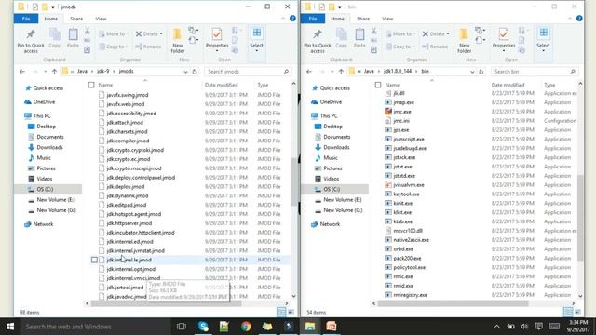Switch to View tab in jmods window
The height and width of the screenshot is (335, 596).
[101, 19]
